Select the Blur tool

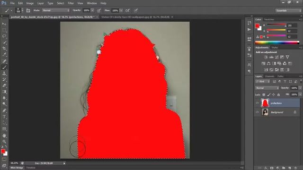tap(4, 98)
